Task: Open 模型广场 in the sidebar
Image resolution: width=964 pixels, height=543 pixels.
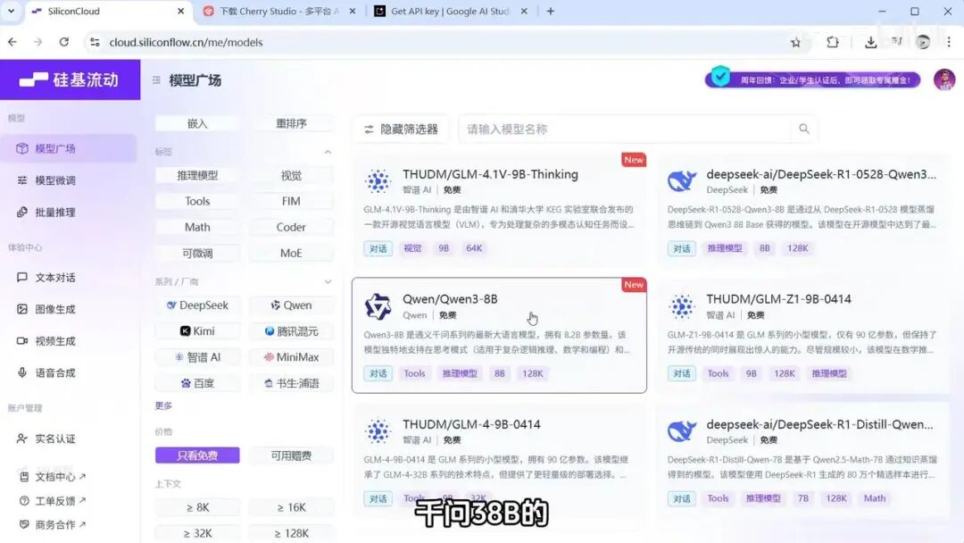Action: point(68,149)
